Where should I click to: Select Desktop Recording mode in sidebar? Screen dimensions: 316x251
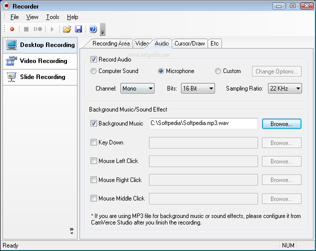pyautogui.click(x=40, y=45)
